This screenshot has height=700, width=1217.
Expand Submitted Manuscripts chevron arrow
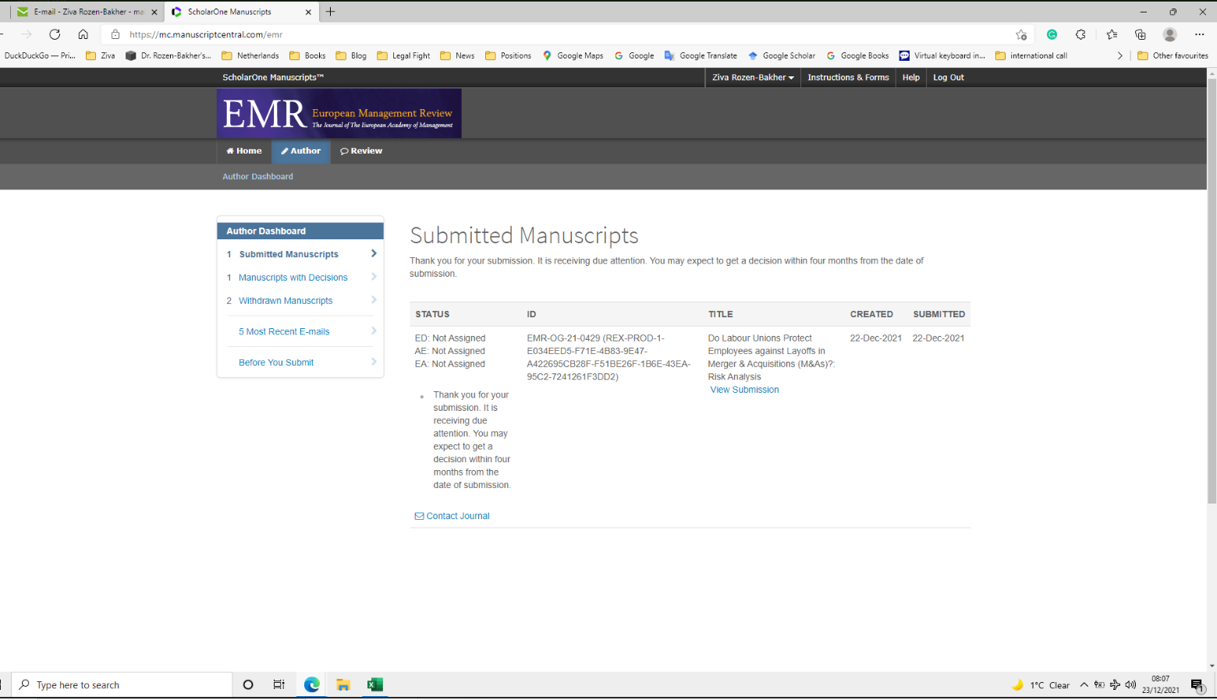coord(374,253)
